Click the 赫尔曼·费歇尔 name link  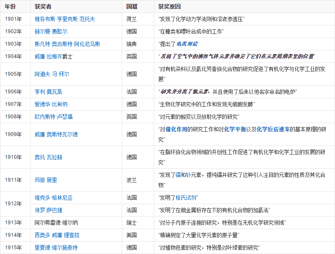(x=51, y=31)
